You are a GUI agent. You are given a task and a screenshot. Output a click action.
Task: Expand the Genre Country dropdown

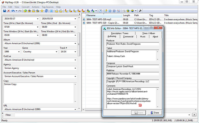pos(57,52)
